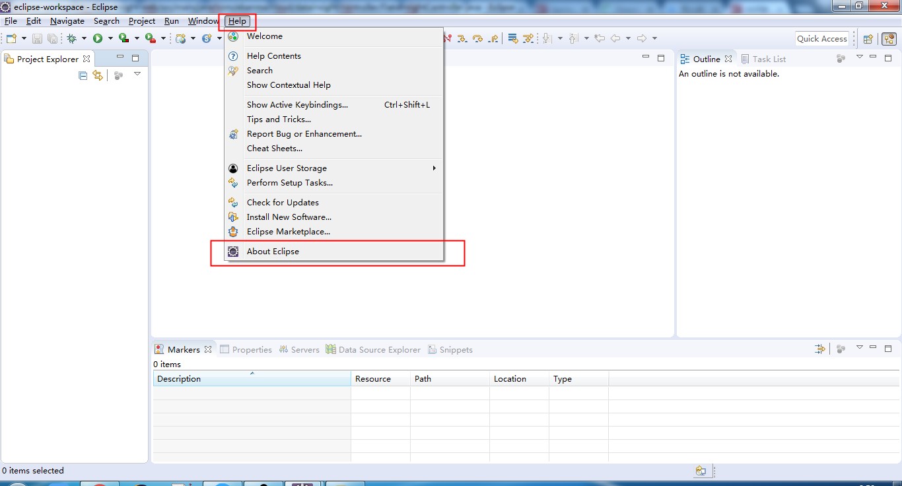Open the Data Source Explorer tab
This screenshot has width=902, height=486.
coord(373,349)
